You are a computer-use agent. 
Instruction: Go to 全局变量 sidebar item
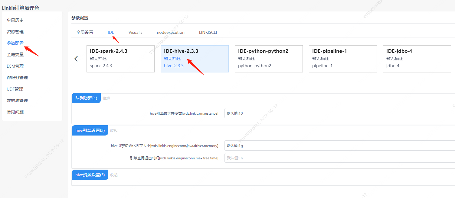point(15,55)
